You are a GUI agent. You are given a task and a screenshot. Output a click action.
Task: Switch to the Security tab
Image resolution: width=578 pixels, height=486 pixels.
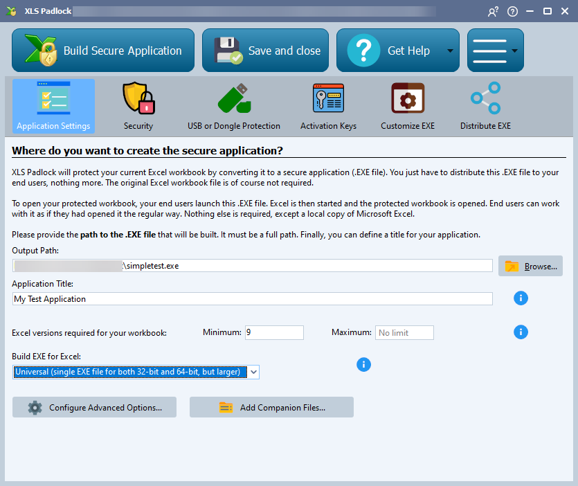coord(138,106)
